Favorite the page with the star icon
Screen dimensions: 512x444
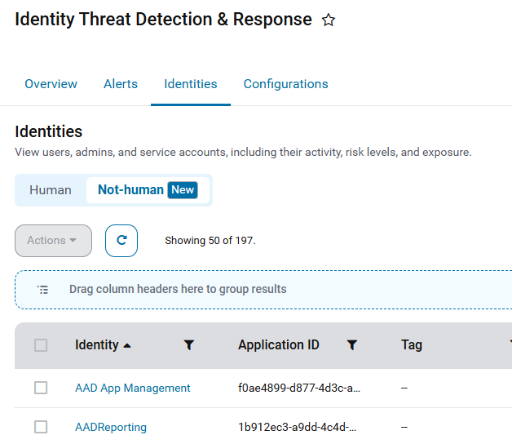[x=329, y=20]
